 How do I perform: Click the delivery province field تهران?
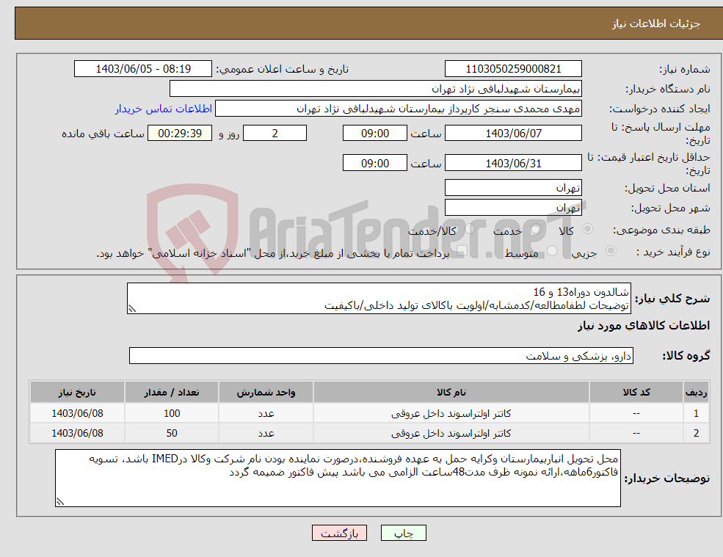(x=513, y=188)
